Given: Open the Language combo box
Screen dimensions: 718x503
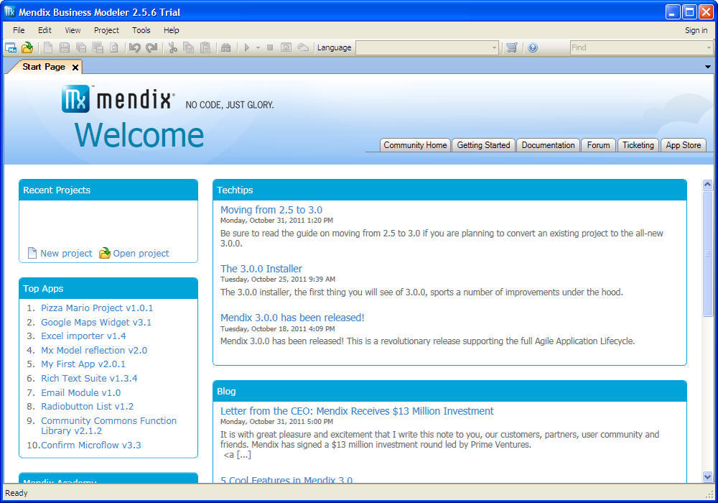Looking at the screenshot, I should click(x=427, y=47).
